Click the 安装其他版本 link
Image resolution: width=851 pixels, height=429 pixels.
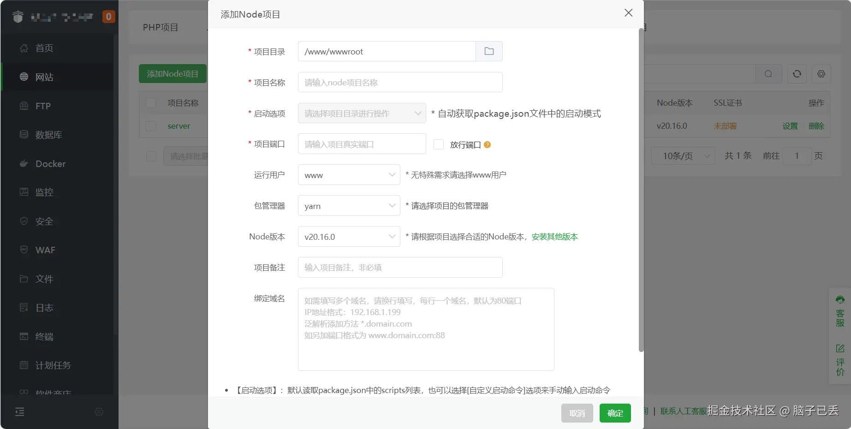(554, 236)
